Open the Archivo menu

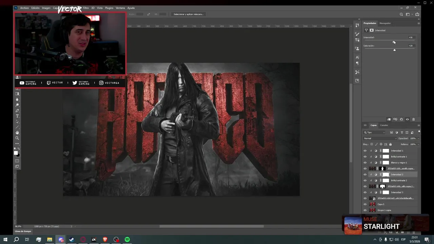coord(24,8)
